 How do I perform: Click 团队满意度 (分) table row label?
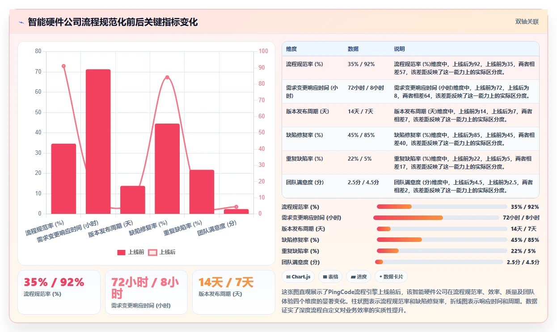click(305, 183)
